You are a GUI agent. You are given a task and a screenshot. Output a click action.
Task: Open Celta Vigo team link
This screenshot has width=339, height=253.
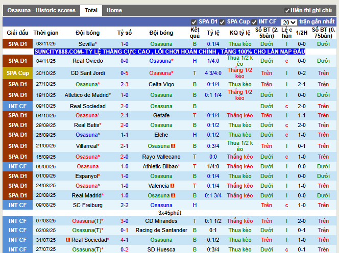point(161,84)
